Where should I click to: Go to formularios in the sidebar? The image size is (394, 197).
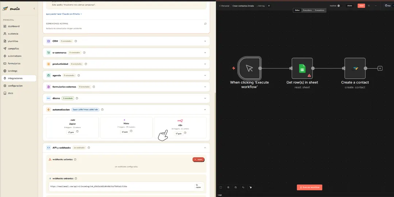point(14,63)
